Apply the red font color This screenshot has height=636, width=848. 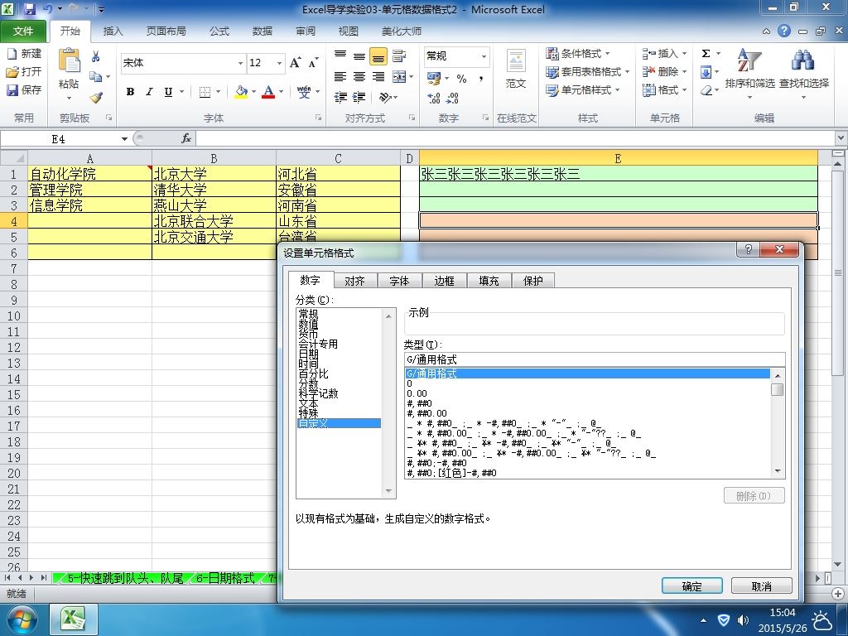coord(268,92)
